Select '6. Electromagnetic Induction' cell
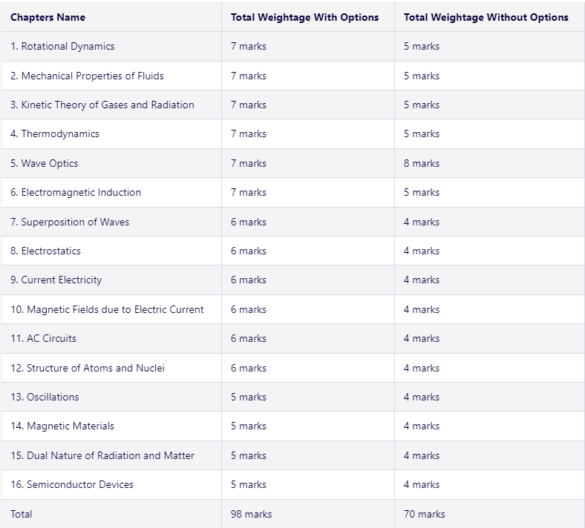This screenshot has height=528, width=585. coord(76,192)
